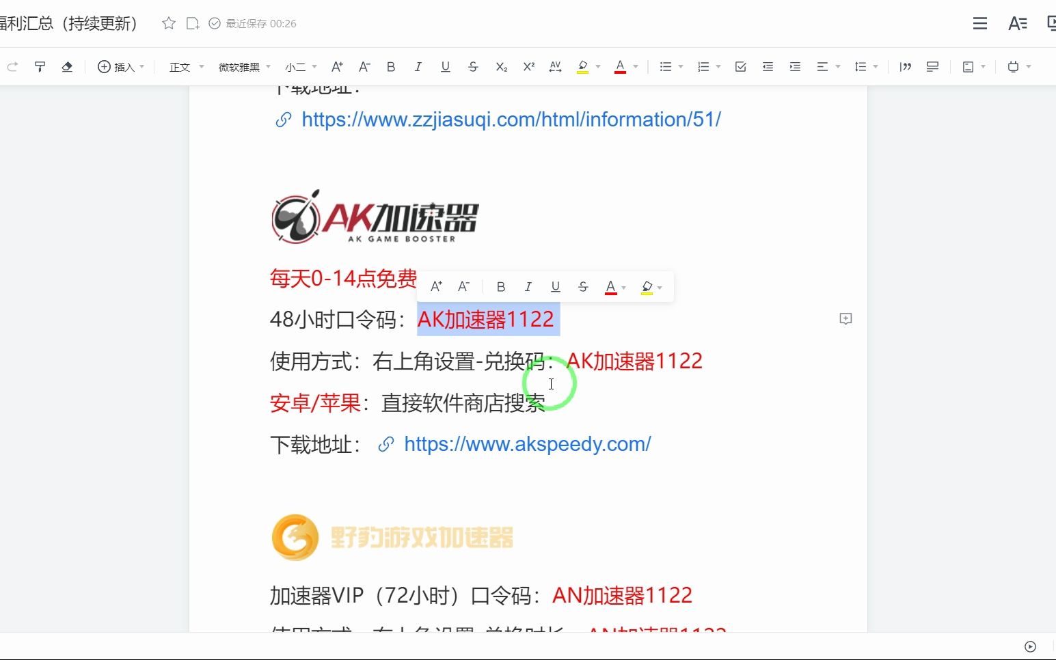Click the red text 安卓/苹果

[315, 403]
